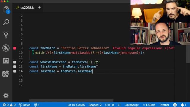Click 'whatWasMatched' on line 12

[x=53, y=62]
